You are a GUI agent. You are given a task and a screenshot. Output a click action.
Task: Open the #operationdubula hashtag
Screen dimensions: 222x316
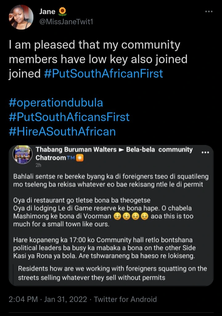55,102
